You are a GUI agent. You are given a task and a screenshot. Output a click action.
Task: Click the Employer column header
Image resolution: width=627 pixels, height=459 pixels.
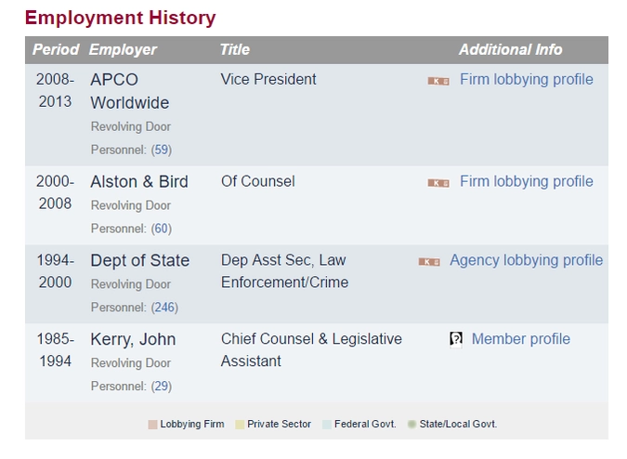(123, 50)
